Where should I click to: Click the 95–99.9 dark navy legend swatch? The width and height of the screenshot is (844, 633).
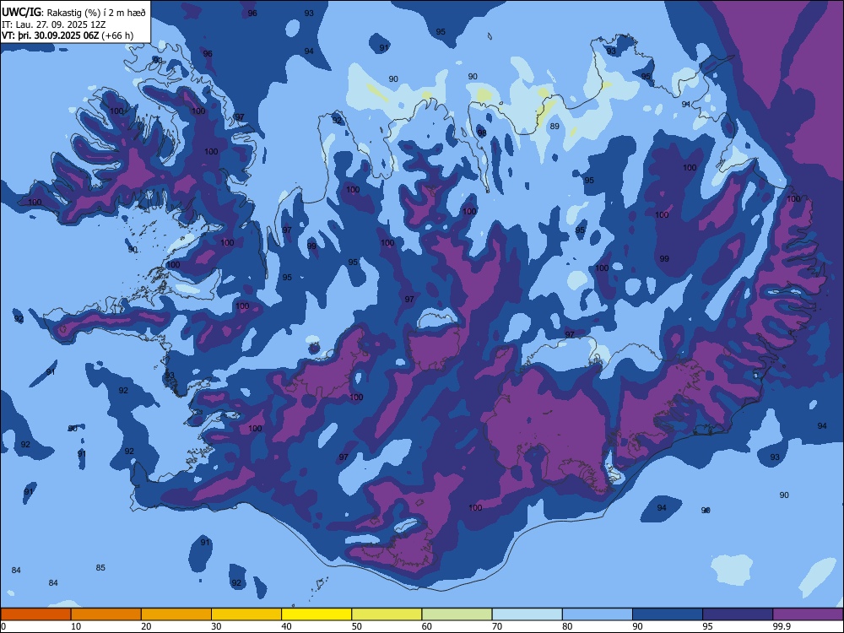coord(738,614)
